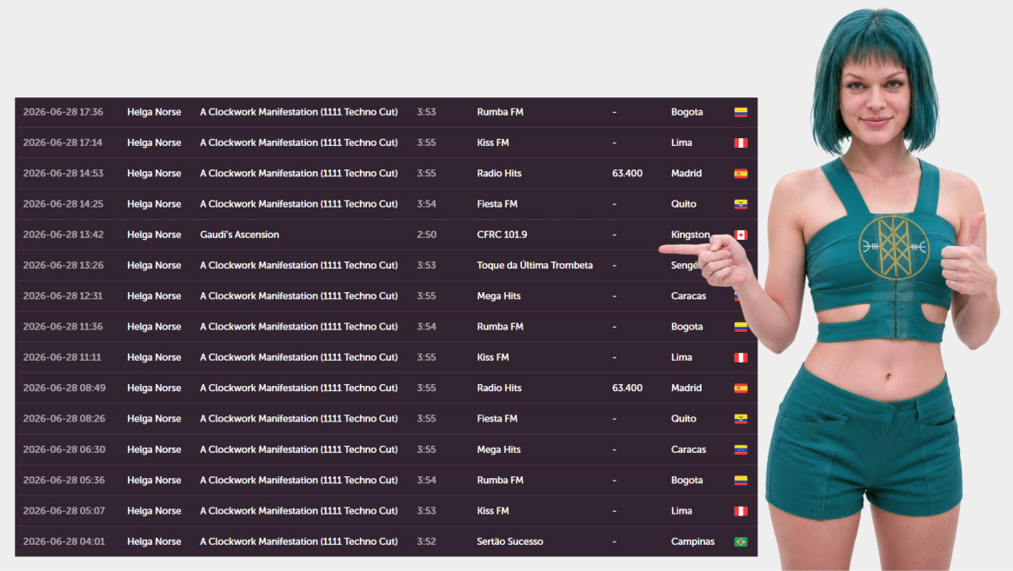Open the Gaudi's Ascension track title
The image size is (1013, 571).
click(x=239, y=235)
